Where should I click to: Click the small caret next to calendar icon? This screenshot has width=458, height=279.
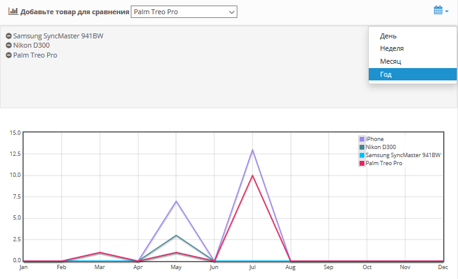447,11
